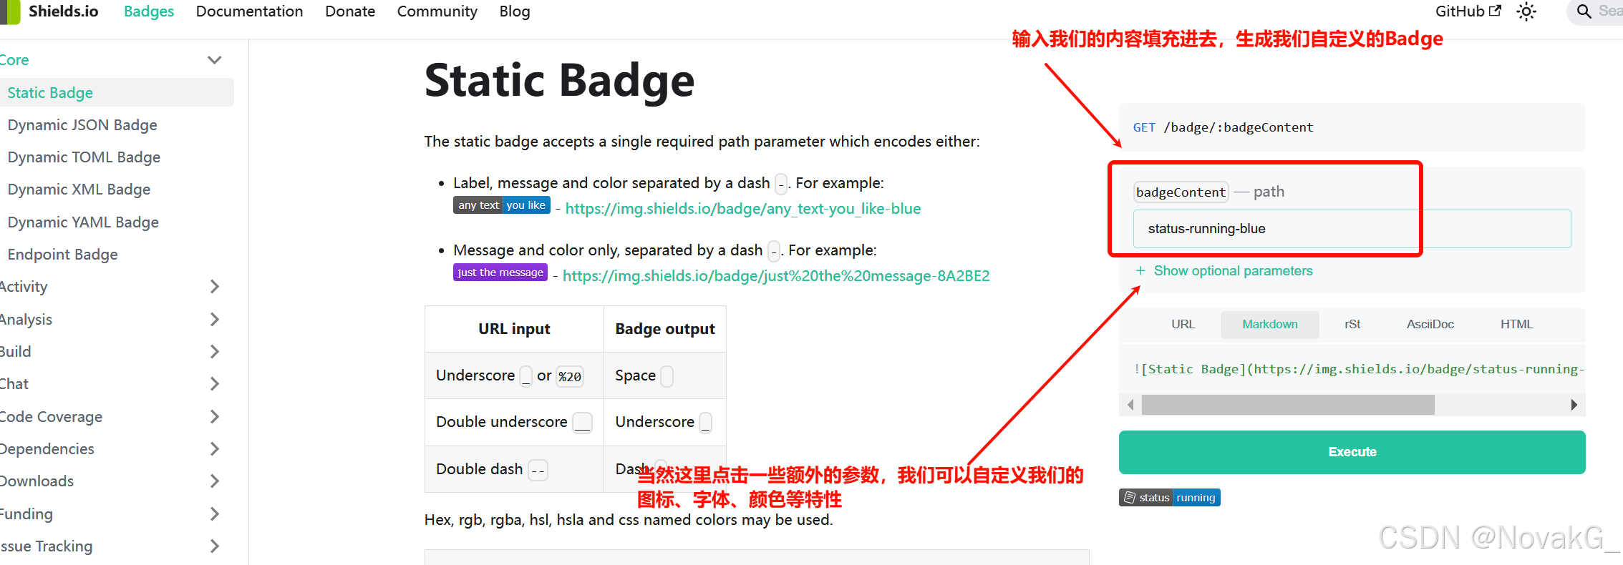
Task: Click the green Execute button
Action: tap(1352, 452)
